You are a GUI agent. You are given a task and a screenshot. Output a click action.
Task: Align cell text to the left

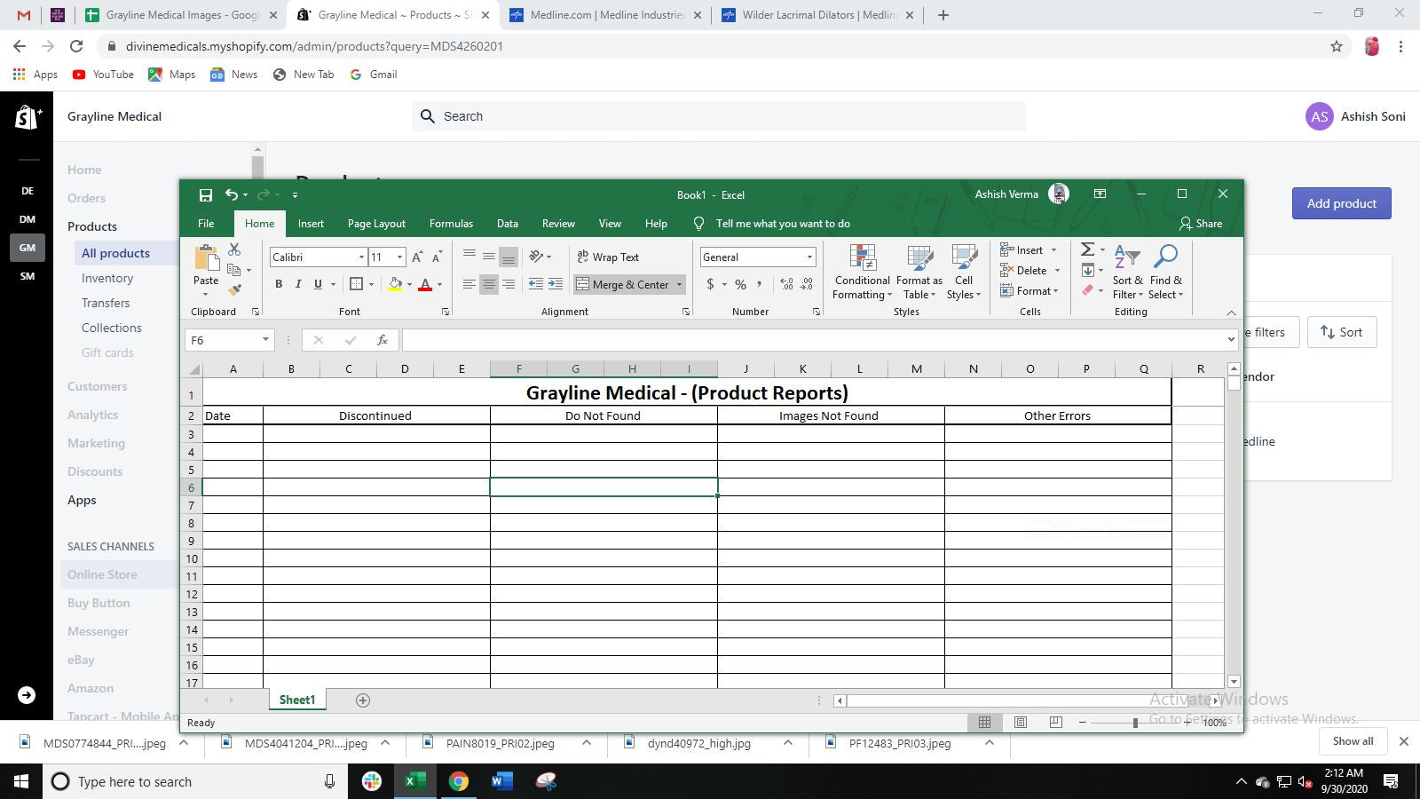click(469, 284)
